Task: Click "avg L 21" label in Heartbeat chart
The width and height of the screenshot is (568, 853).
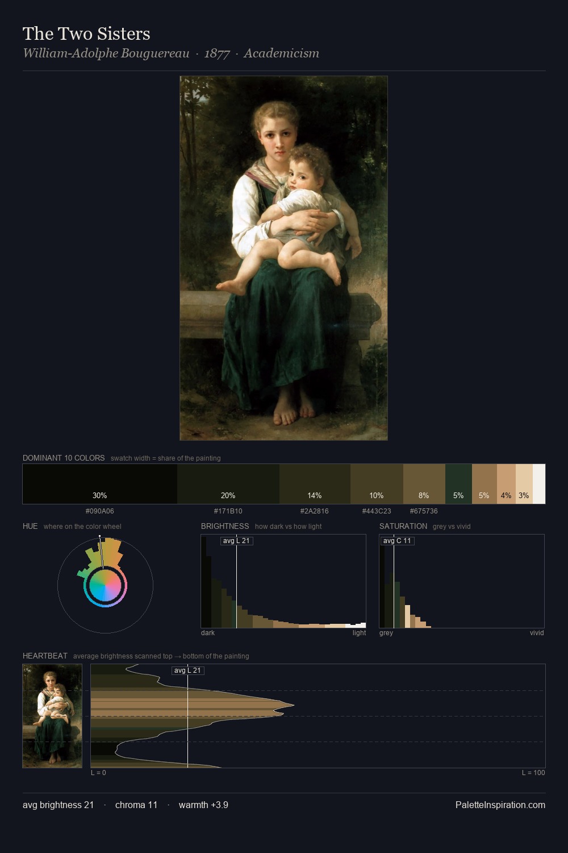Action: pyautogui.click(x=187, y=670)
